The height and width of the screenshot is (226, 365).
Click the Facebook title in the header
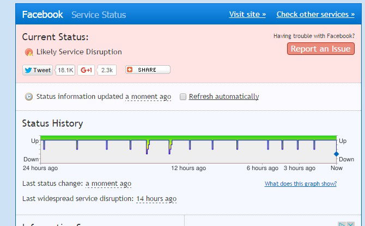click(x=42, y=15)
